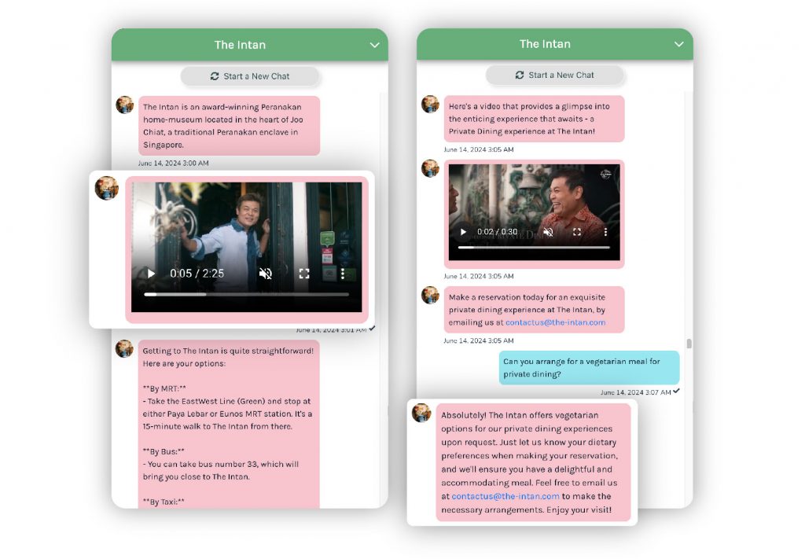Click Start a New Chat in right chat
805x559 pixels.
(x=555, y=75)
